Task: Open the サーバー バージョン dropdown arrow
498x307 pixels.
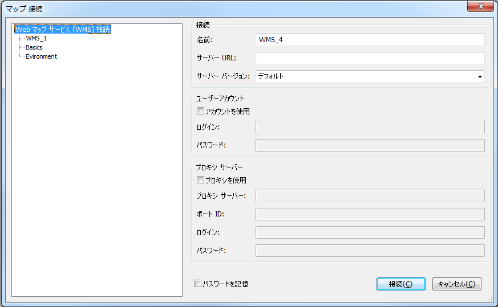Action: click(x=480, y=76)
